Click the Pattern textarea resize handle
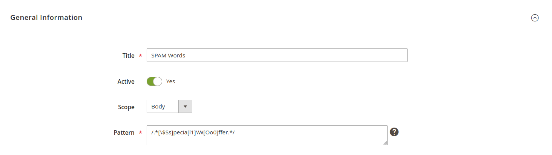 385,143
